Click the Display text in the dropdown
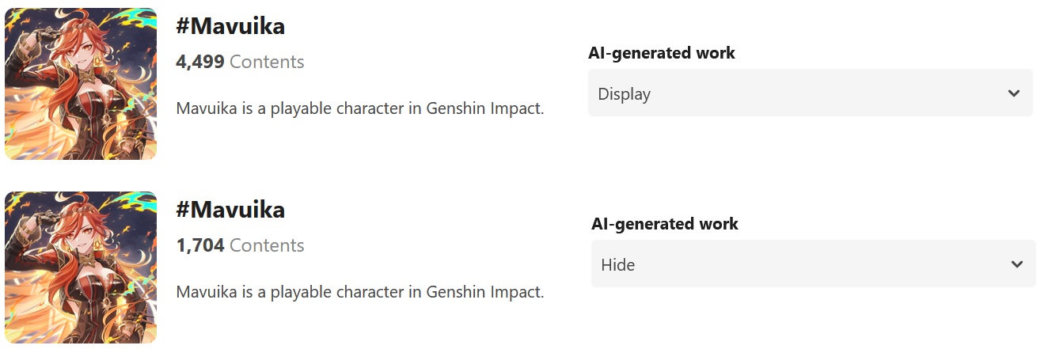 (x=625, y=94)
